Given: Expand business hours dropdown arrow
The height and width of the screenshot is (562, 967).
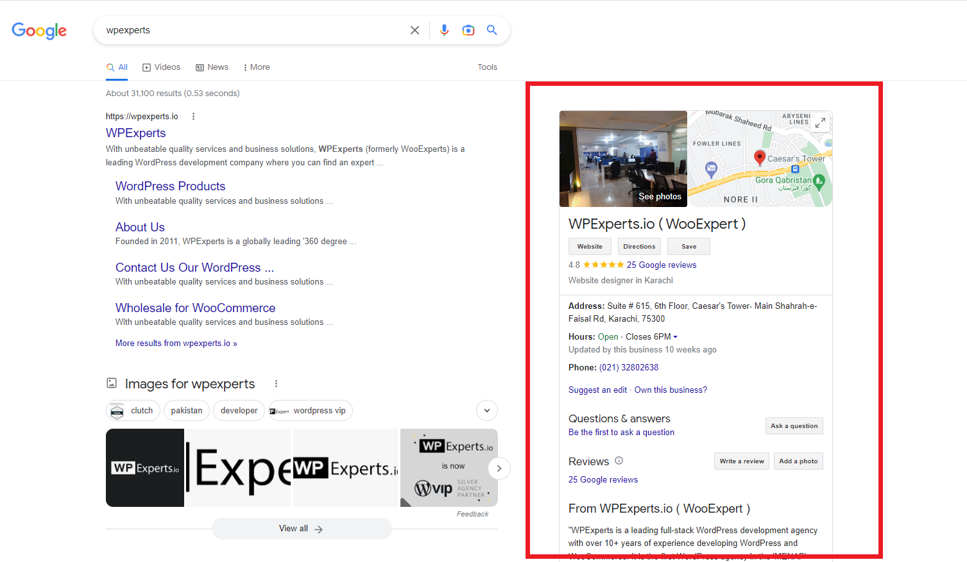Looking at the screenshot, I should click(675, 337).
